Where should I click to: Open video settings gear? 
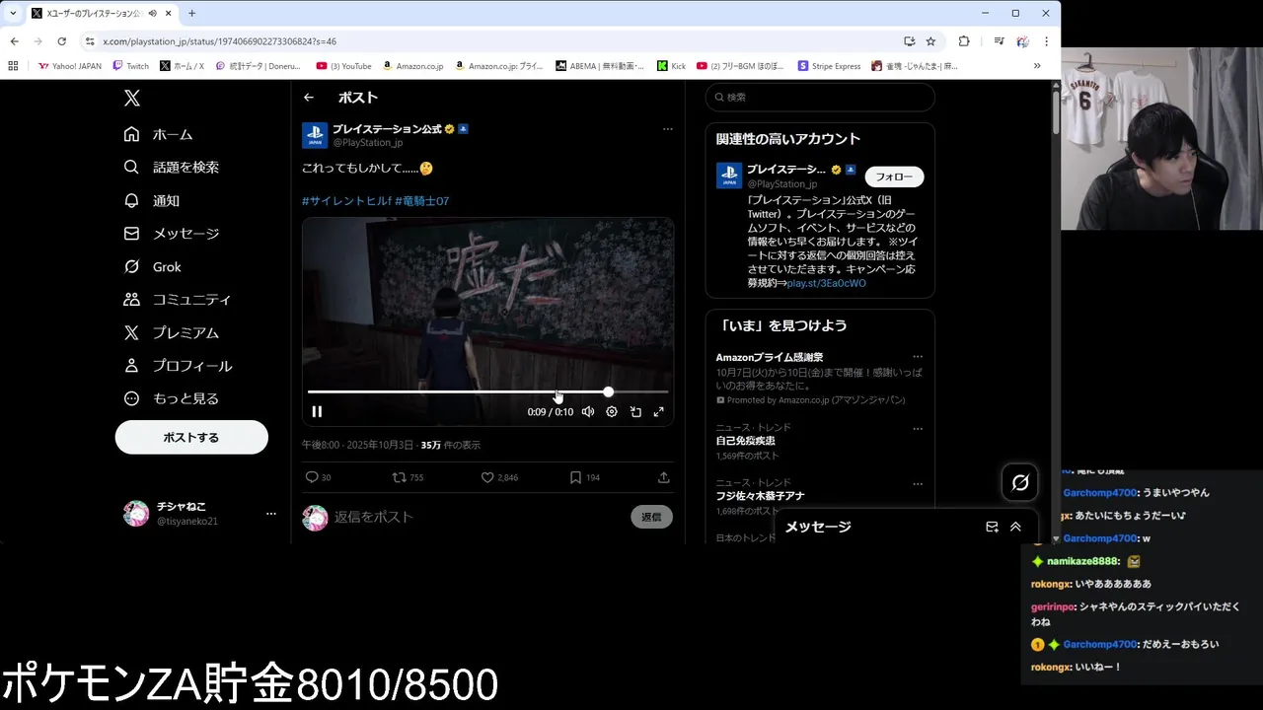612,412
